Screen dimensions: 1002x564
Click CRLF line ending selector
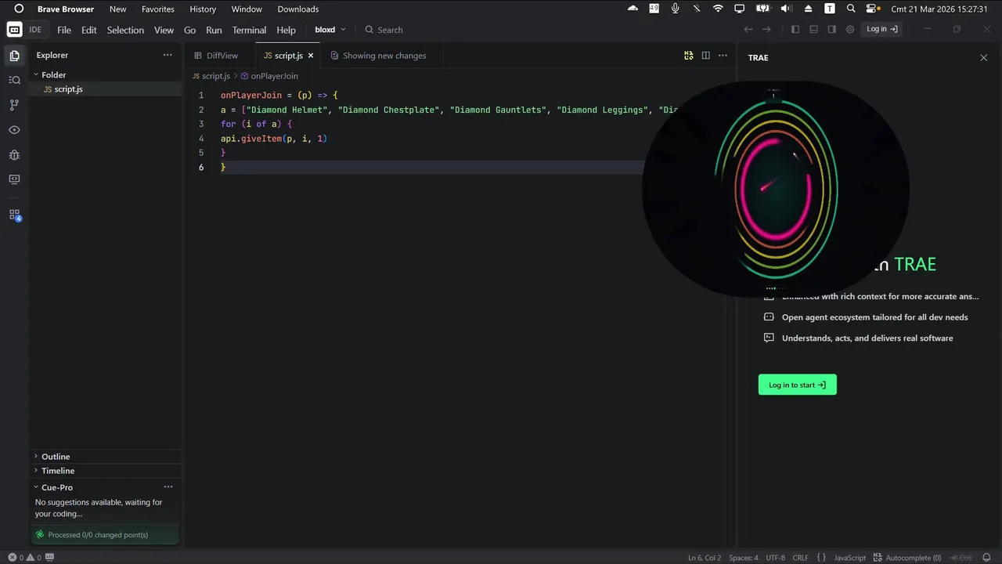coord(800,558)
